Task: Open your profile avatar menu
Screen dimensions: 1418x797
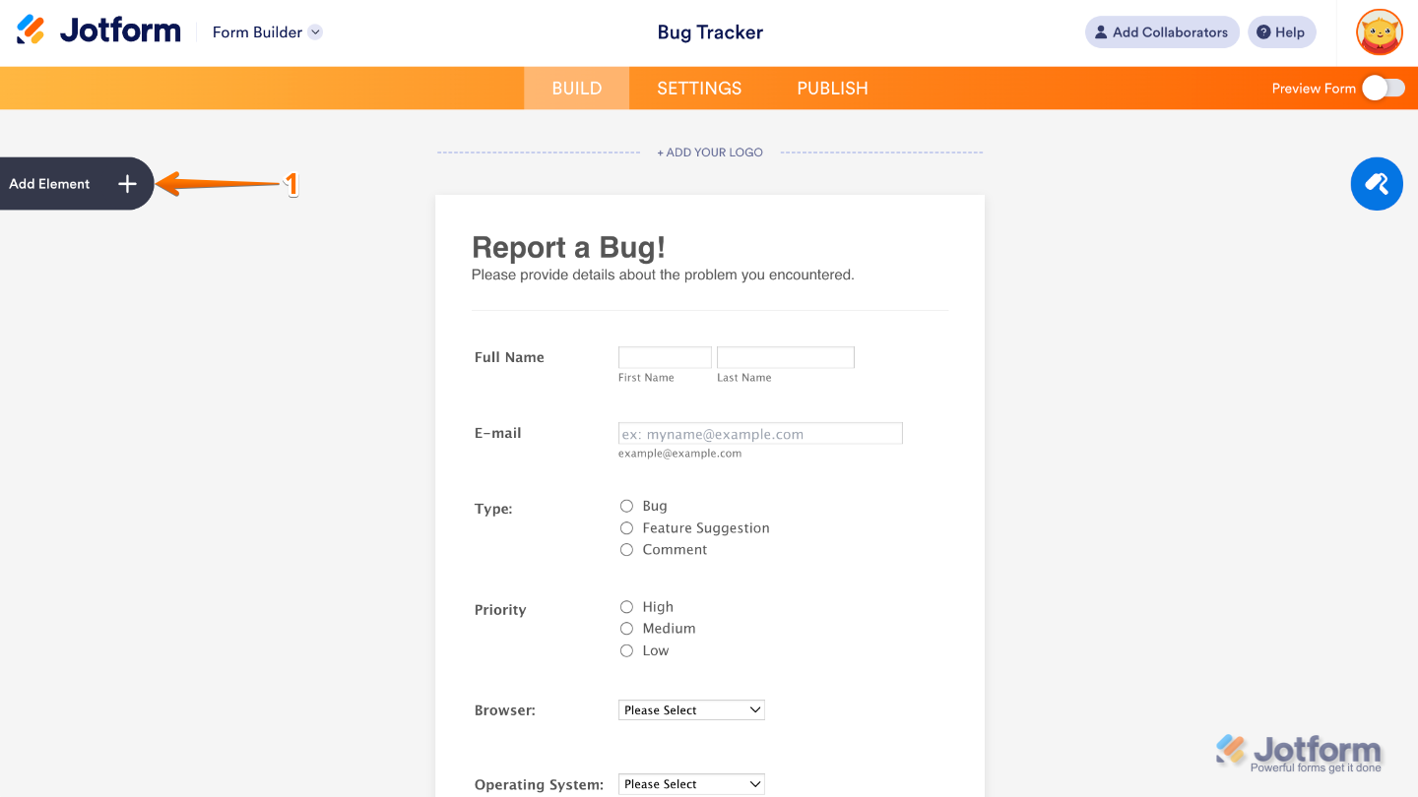Action: pos(1379,31)
